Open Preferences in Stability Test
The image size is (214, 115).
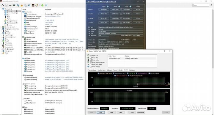tap(141, 112)
